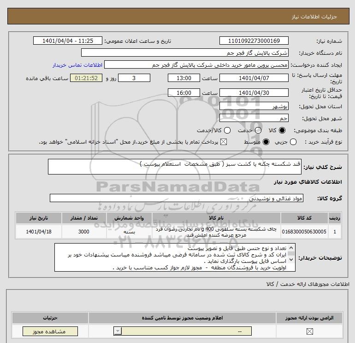Viewport: 355px width, 343px height.
Task: Select the خدمت radio button
Action: (258, 130)
